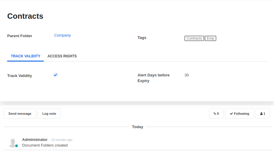Click the Administrator avatar image
This screenshot has width=274, height=165.
click(x=13, y=143)
